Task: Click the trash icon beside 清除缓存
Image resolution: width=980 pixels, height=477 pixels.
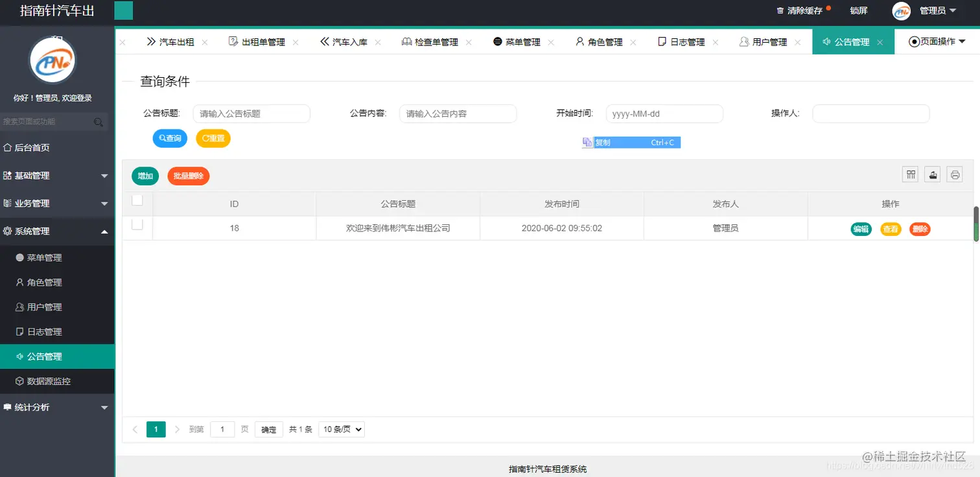Action: (780, 11)
